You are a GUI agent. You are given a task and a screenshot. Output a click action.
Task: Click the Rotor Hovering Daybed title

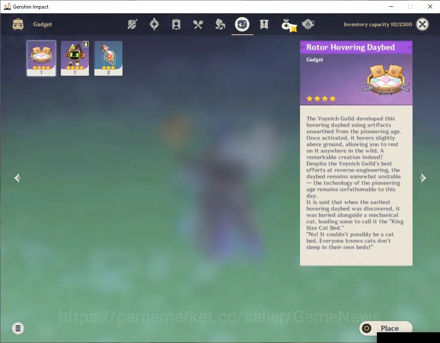point(350,47)
